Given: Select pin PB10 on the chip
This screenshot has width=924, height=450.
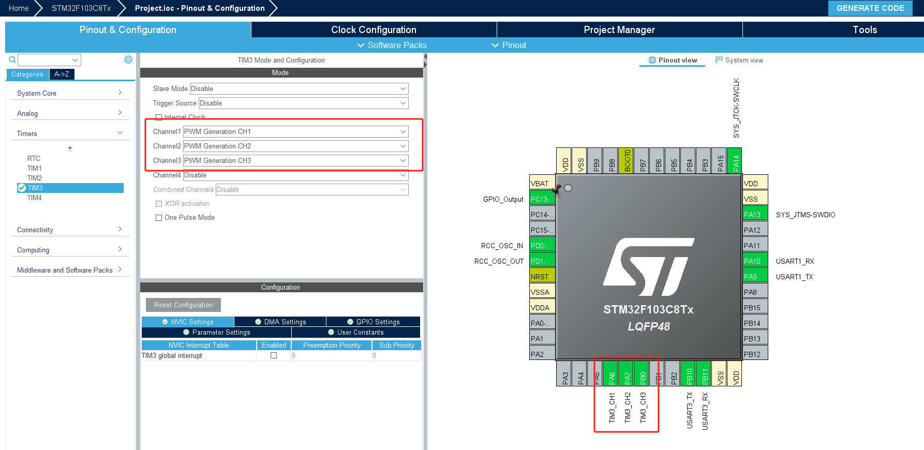Looking at the screenshot, I should [x=689, y=373].
